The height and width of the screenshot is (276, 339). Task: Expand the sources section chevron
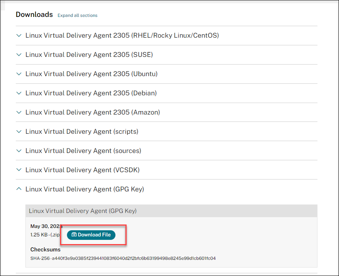(x=19, y=151)
